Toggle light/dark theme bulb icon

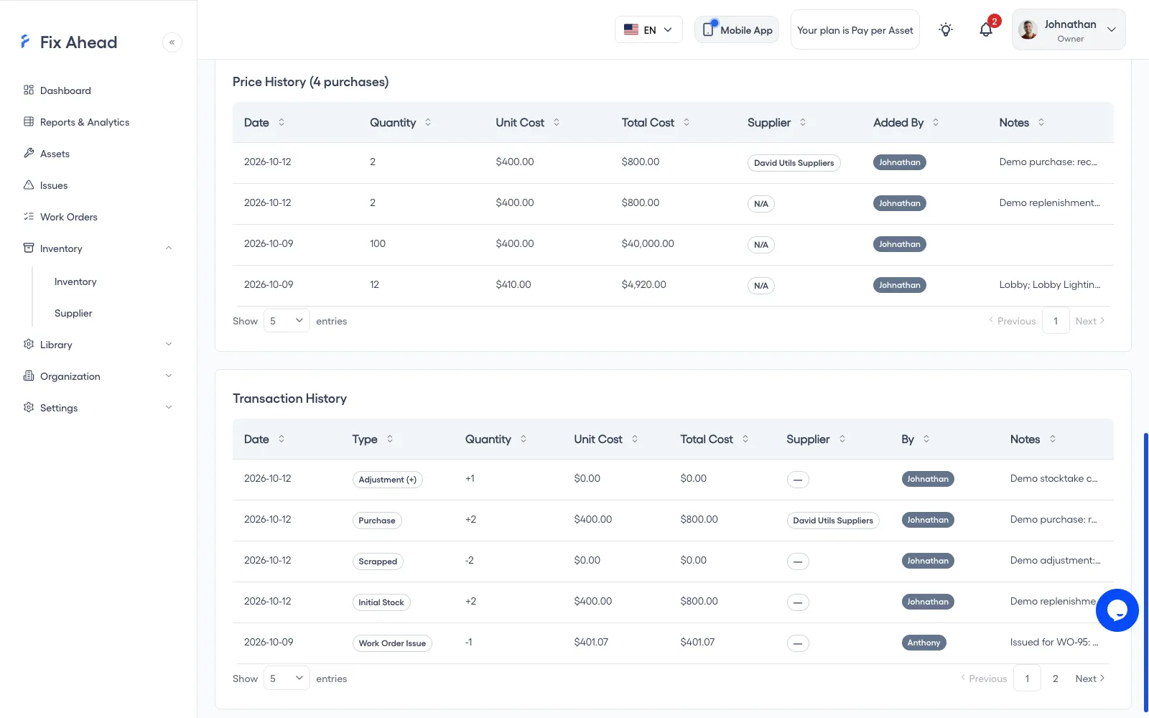tap(946, 29)
